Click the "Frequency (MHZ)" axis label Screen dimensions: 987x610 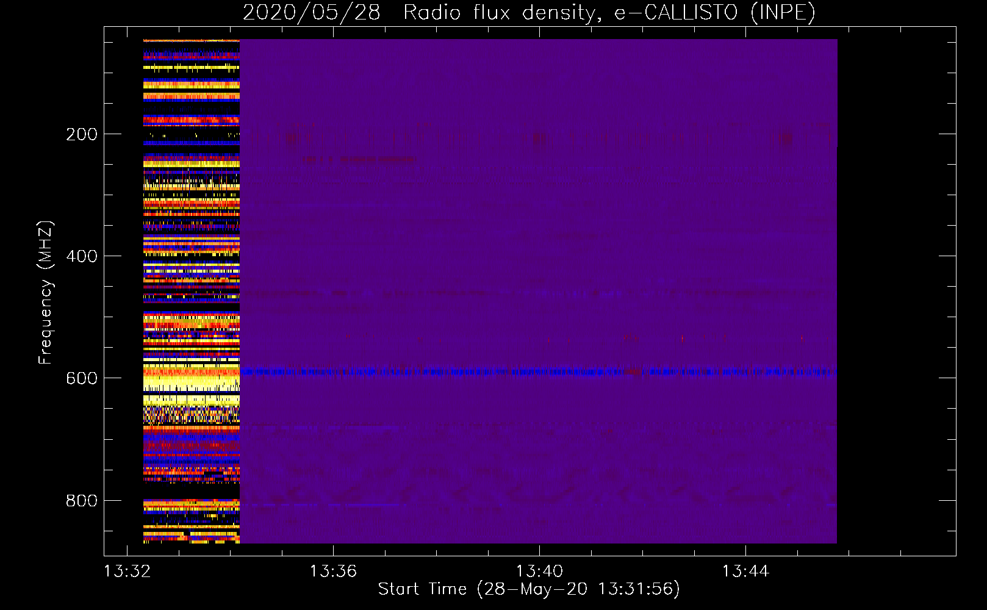pos(45,293)
